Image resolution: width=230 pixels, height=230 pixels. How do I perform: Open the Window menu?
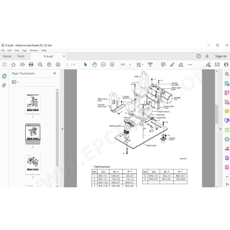pos(34,51)
